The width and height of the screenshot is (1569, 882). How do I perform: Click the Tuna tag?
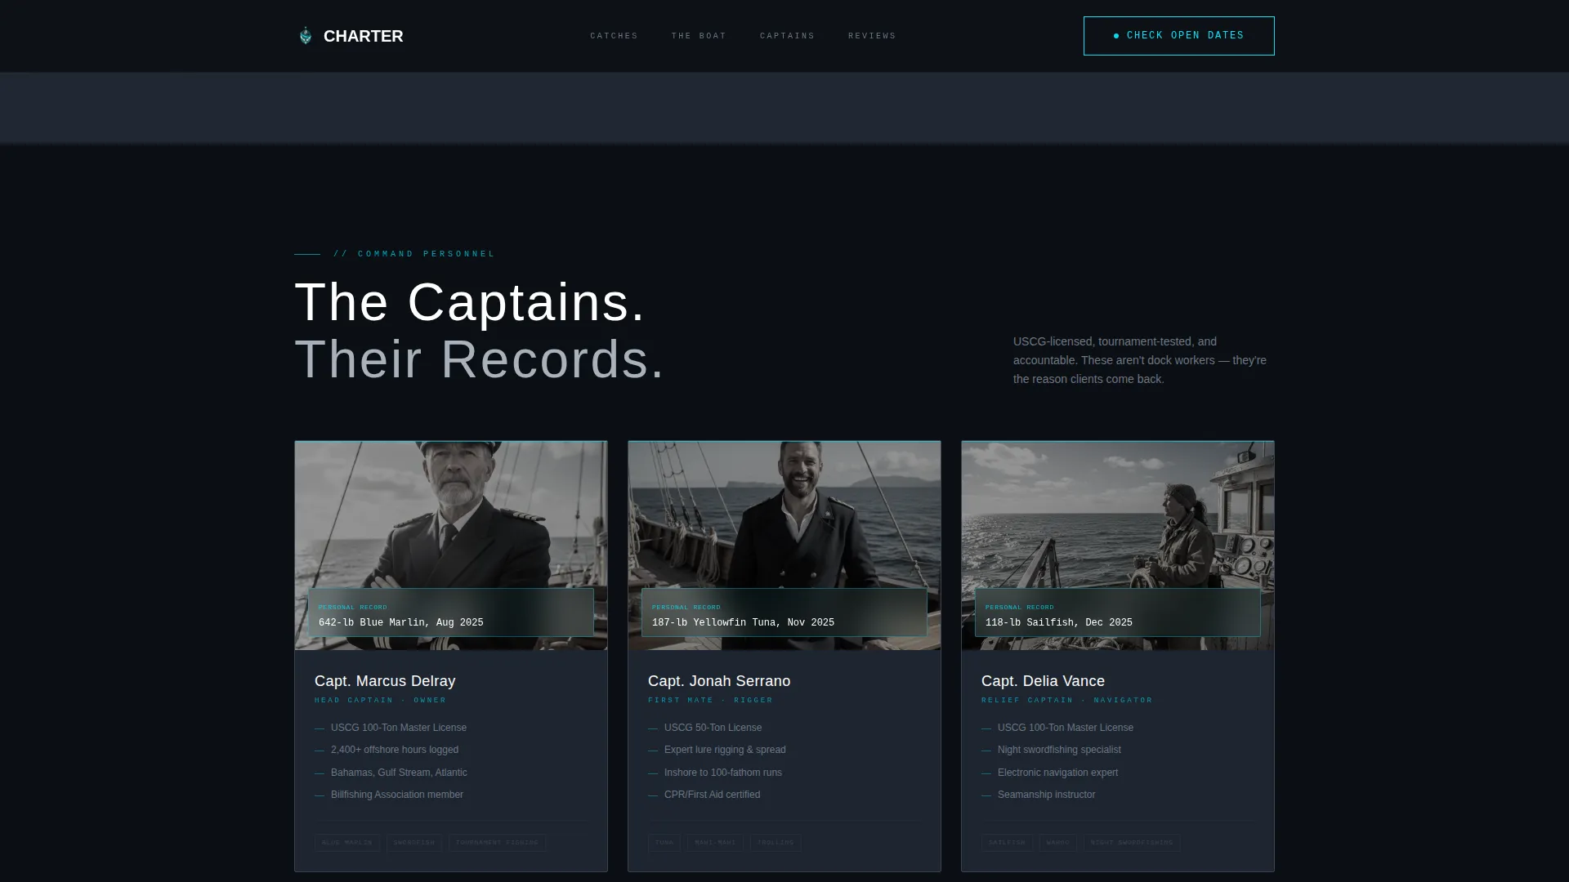[664, 843]
